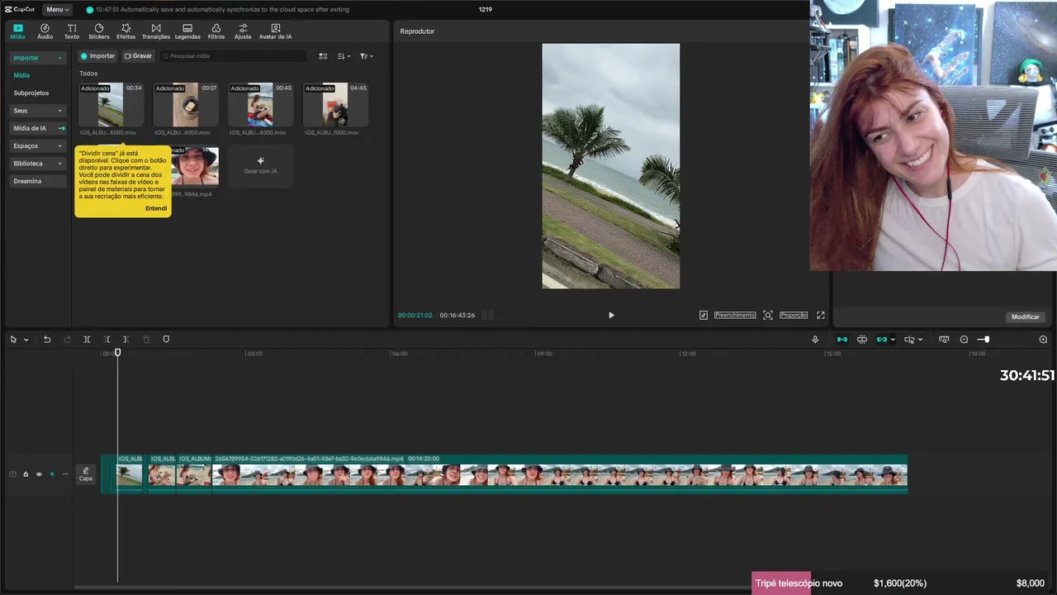Click the timeline delete trash icon
Image resolution: width=1057 pixels, height=595 pixels.
146,340
